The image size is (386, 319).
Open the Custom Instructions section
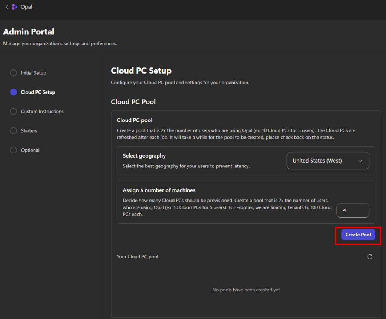42,112
